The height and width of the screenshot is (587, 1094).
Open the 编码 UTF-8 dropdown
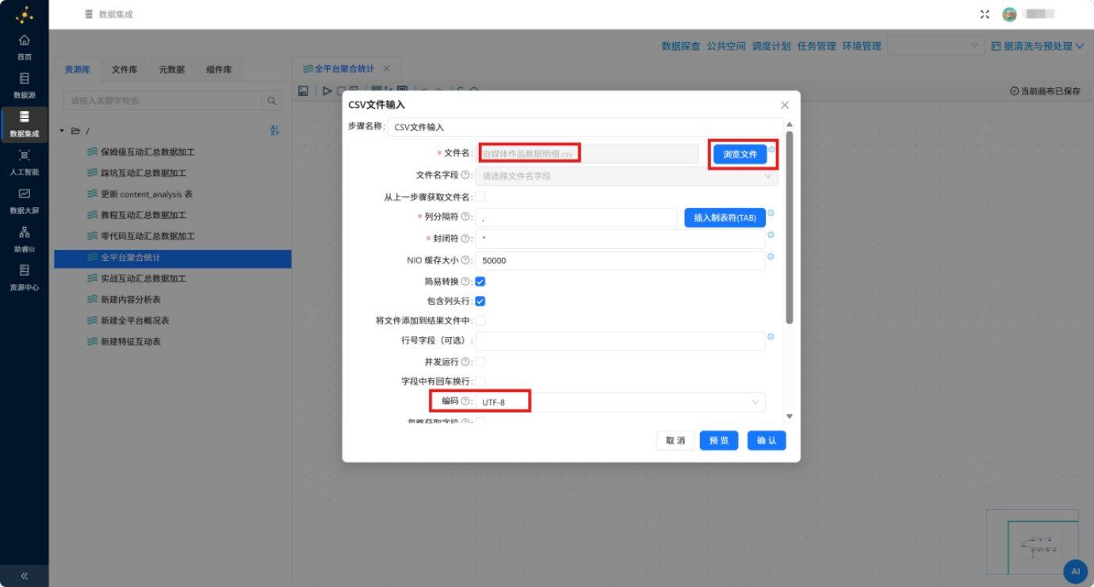(621, 402)
